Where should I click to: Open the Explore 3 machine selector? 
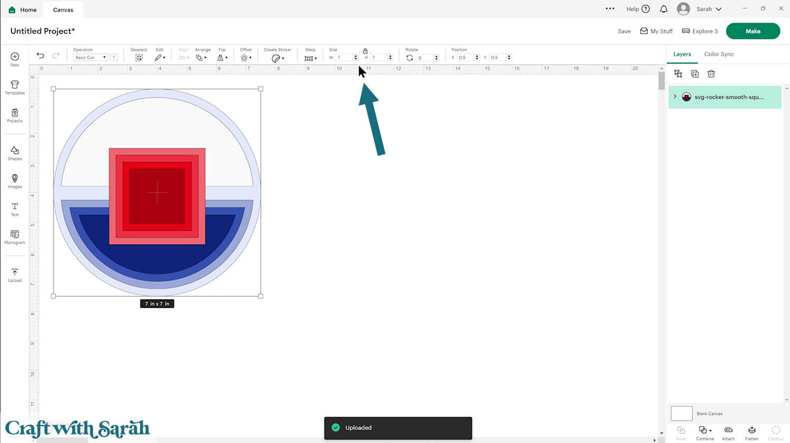click(x=700, y=31)
